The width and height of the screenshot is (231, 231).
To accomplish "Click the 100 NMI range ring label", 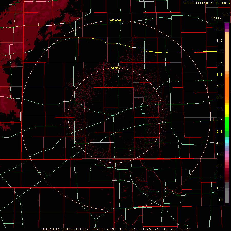I will [115, 20].
